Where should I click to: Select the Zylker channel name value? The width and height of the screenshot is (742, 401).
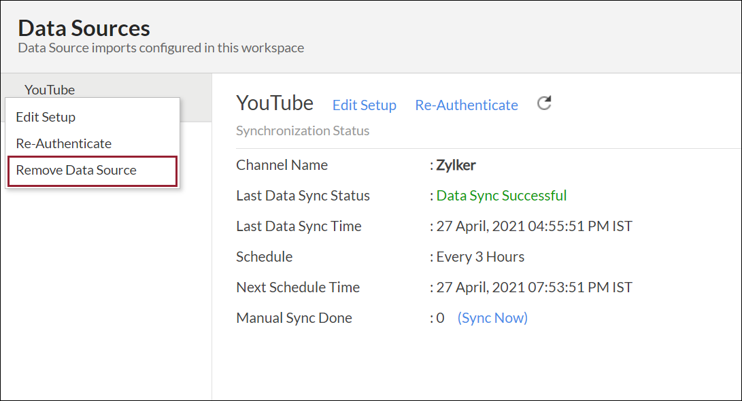click(458, 164)
